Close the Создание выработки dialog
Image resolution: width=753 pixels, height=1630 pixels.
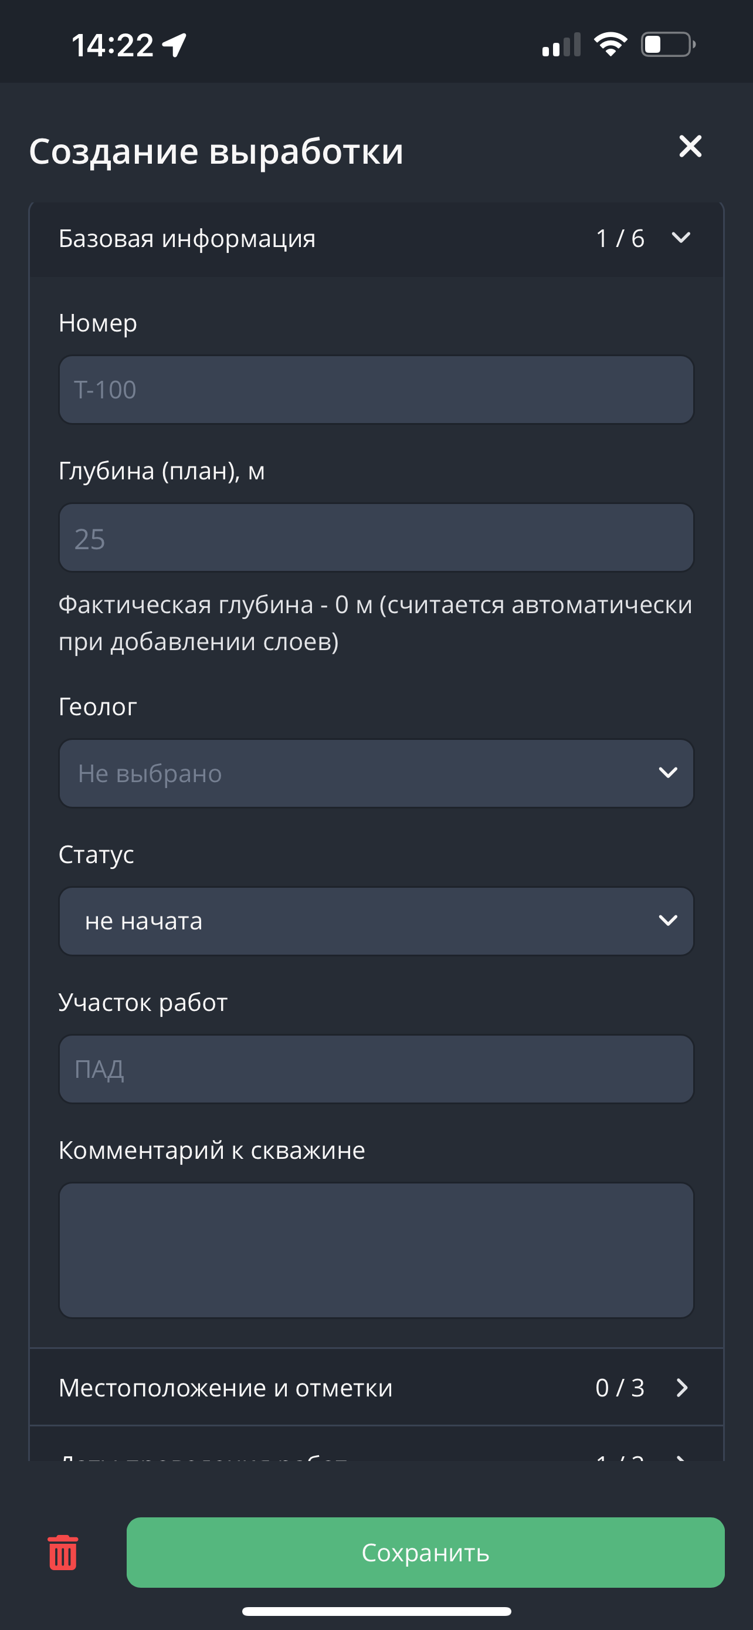690,146
